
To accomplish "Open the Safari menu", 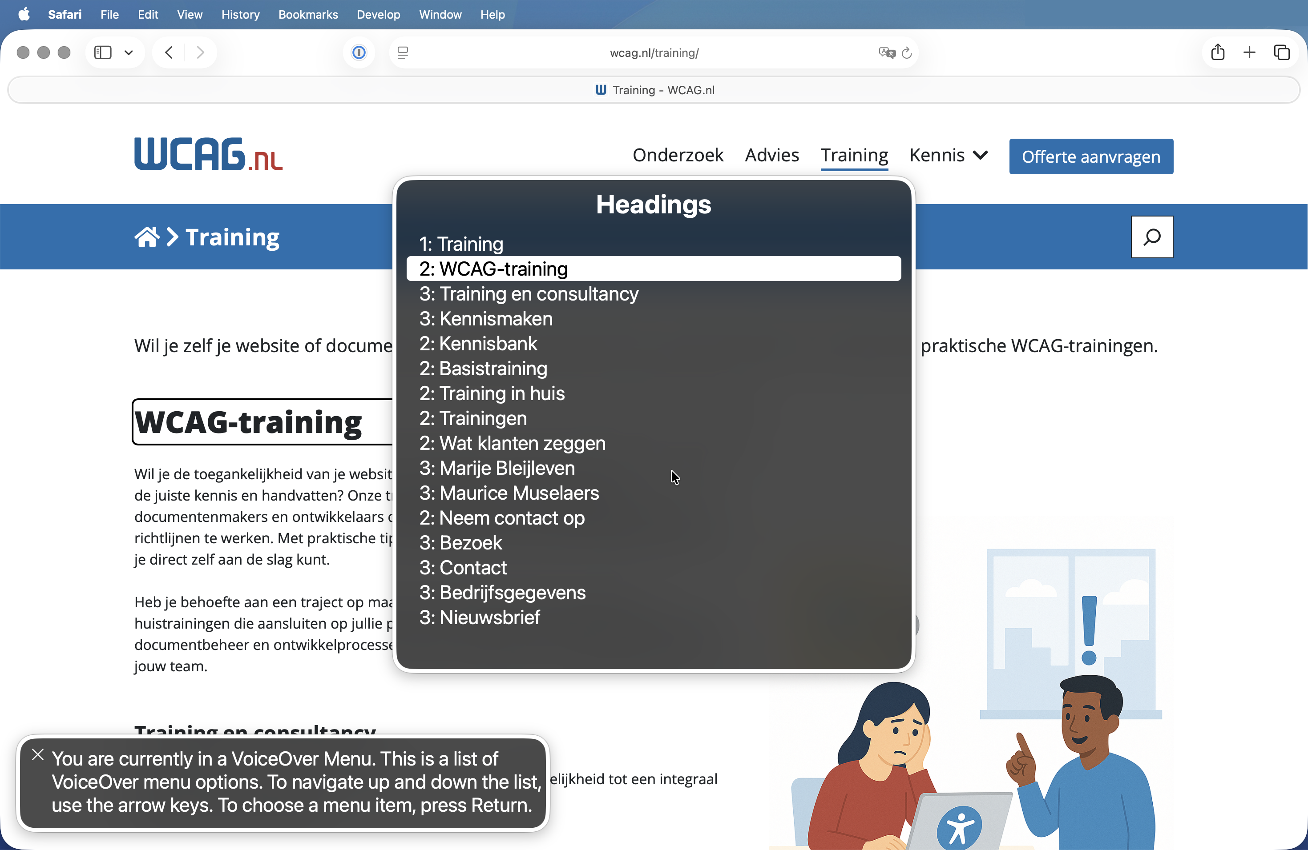I will [65, 14].
